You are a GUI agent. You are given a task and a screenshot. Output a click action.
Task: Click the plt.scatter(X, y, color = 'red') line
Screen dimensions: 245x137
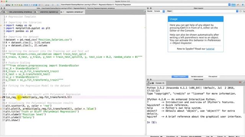coord(29,106)
